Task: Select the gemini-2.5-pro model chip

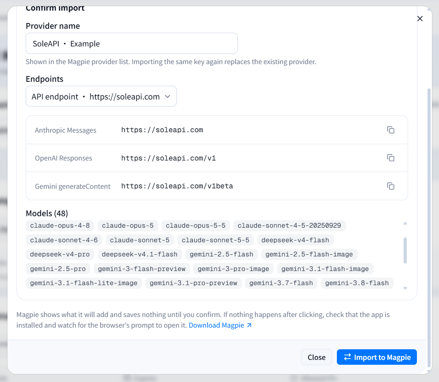Action: point(57,269)
